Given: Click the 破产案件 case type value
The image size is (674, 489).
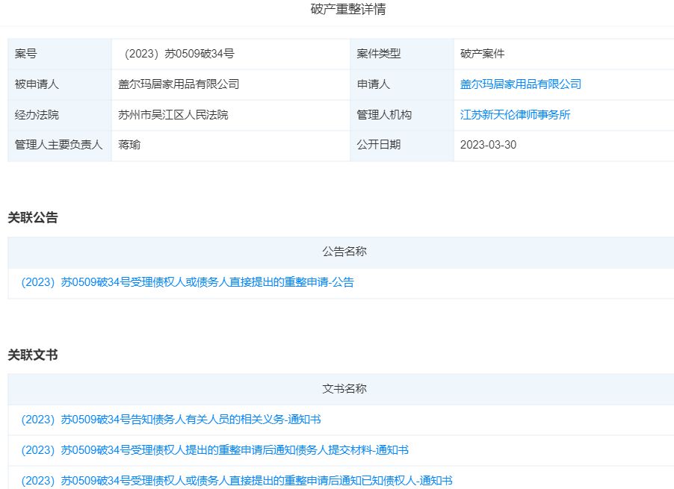Looking at the screenshot, I should click(483, 54).
